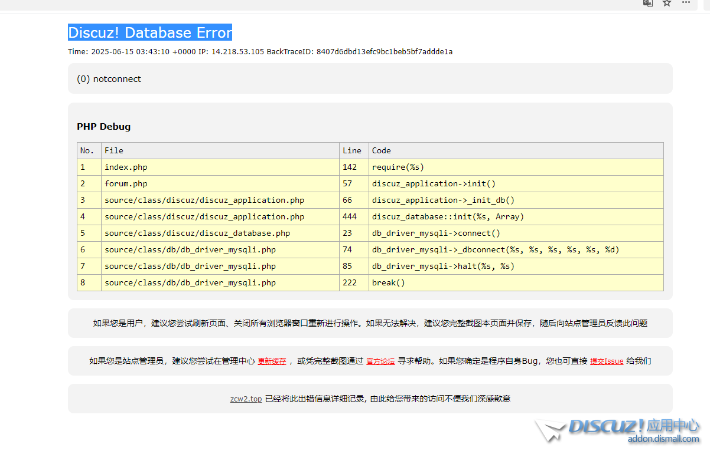Click the File column header
710x454 pixels.
tap(114, 151)
